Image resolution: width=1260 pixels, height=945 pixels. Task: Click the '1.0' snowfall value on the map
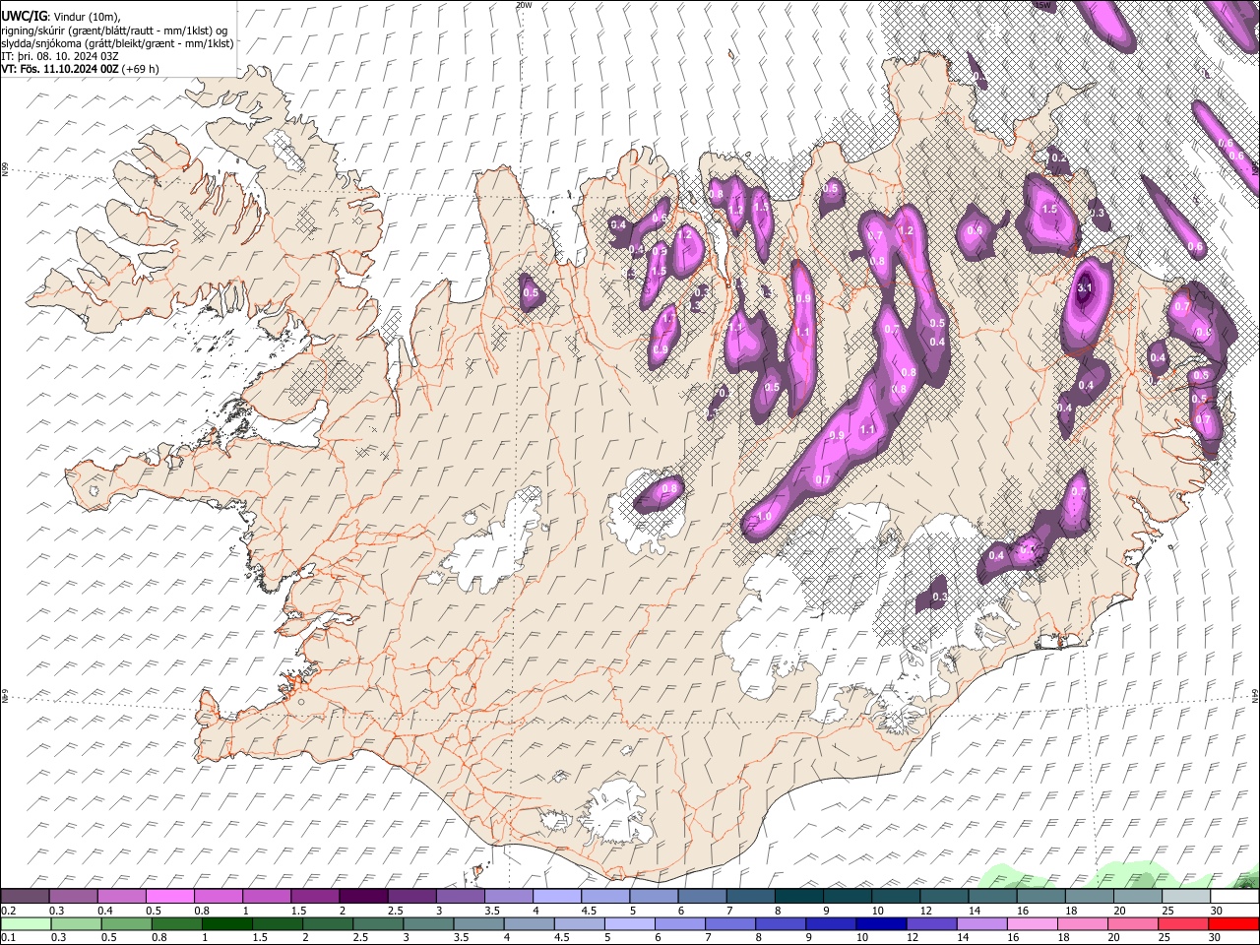click(763, 516)
